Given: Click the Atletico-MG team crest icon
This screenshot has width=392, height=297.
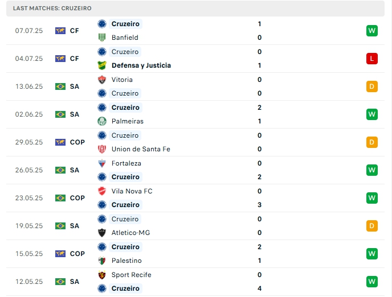Looking at the screenshot, I should (x=102, y=233).
